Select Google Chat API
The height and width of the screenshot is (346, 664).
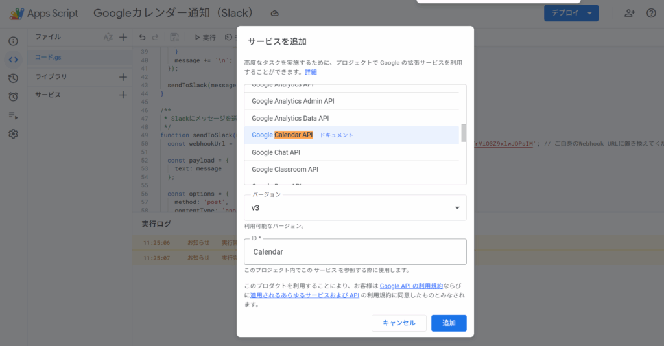point(351,152)
